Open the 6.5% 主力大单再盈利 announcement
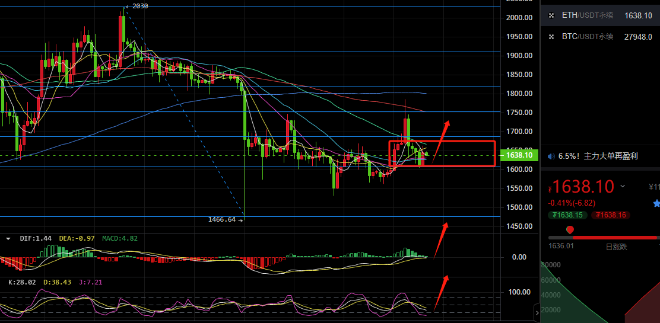660x323 pixels. coord(598,156)
